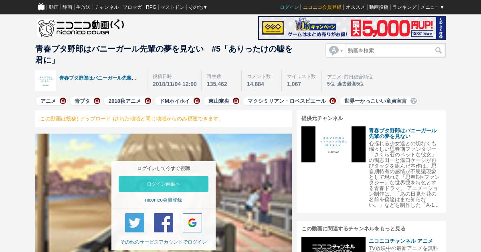Expand the メニュー▼ dropdown

[432, 7]
